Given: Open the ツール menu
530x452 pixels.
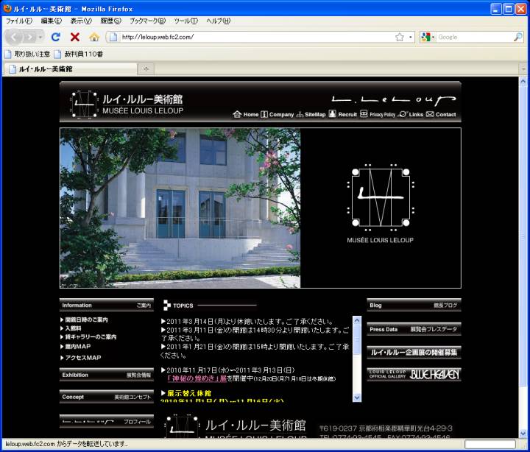Looking at the screenshot, I should 185,21.
